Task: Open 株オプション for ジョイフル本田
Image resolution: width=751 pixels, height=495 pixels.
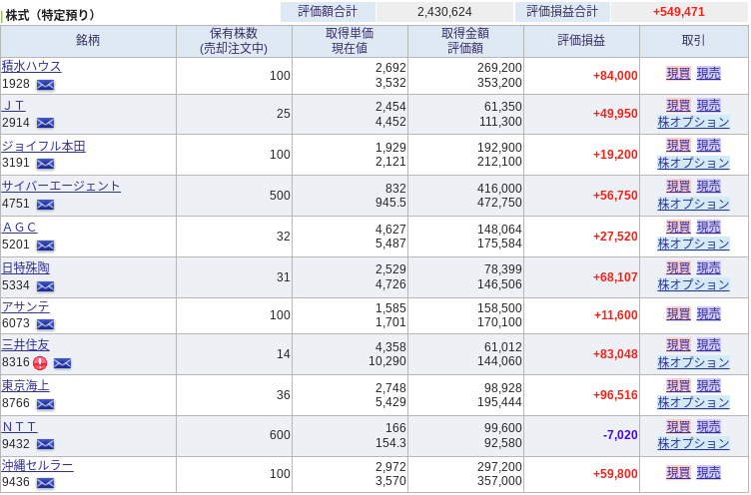Action: [x=693, y=163]
